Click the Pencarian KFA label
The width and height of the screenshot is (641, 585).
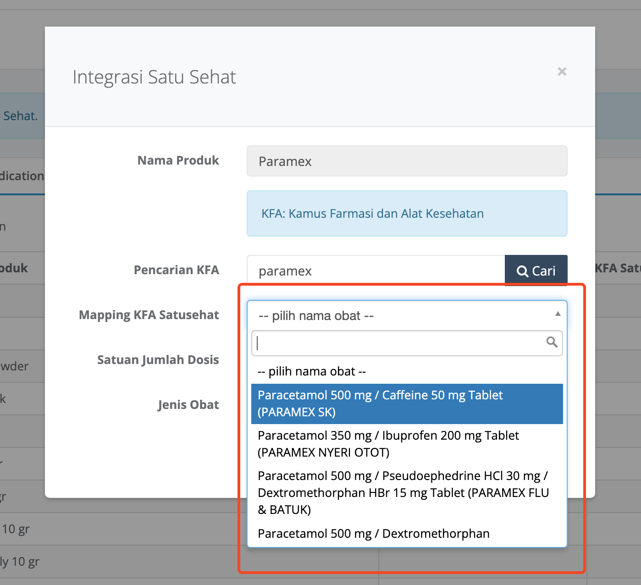click(x=177, y=270)
